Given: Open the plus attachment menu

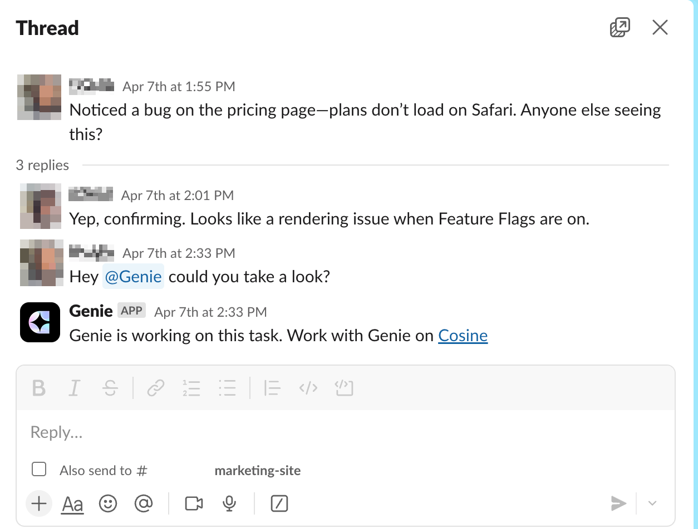Looking at the screenshot, I should point(39,503).
